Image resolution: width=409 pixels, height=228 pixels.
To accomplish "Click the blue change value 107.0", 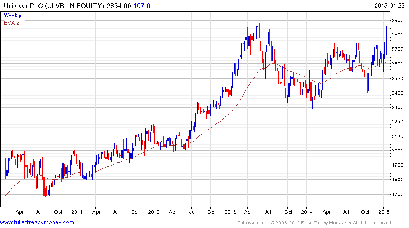I will (142, 6).
